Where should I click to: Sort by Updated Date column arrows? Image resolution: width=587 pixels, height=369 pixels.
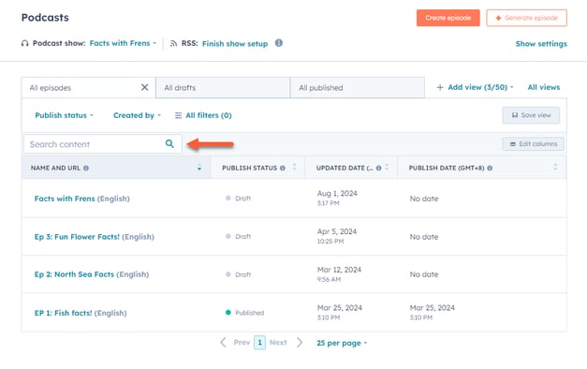click(x=387, y=167)
